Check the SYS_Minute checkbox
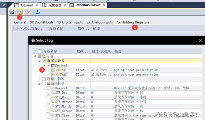 click(48, 102)
